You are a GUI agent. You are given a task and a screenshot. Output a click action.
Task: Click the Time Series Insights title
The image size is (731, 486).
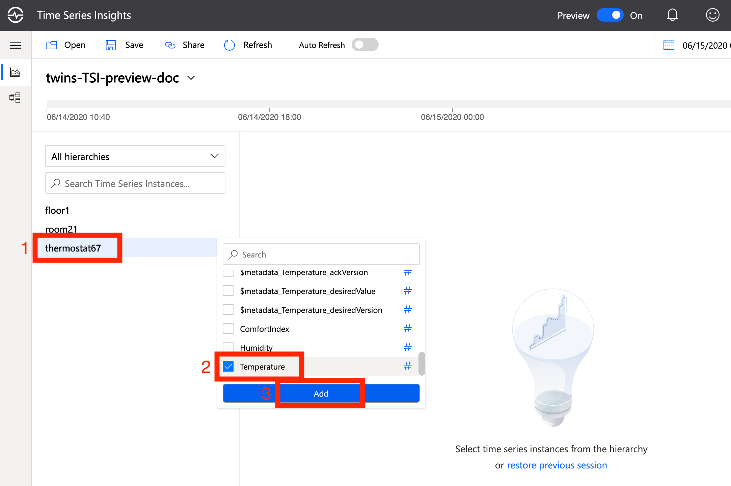[84, 15]
